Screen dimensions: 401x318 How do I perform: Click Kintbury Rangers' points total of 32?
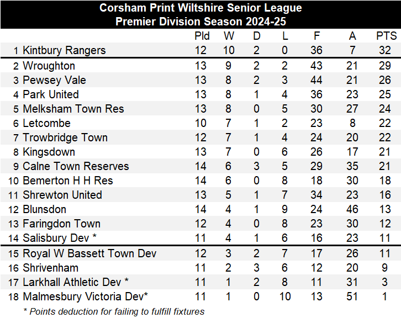(x=384, y=50)
